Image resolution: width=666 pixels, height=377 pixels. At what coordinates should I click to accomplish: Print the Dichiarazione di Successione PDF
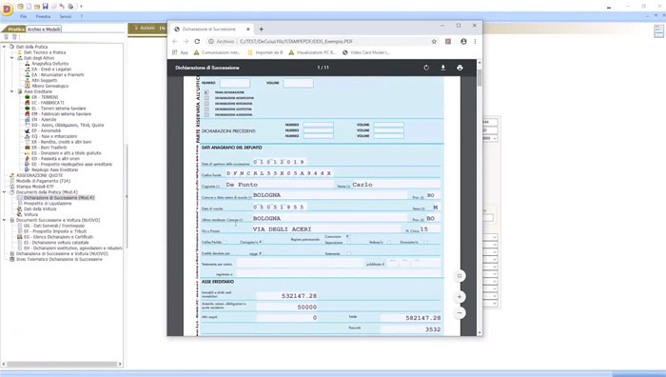[460, 68]
